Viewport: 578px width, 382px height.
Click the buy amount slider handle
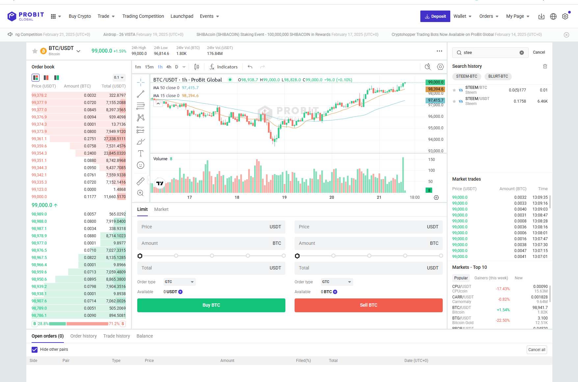point(140,256)
